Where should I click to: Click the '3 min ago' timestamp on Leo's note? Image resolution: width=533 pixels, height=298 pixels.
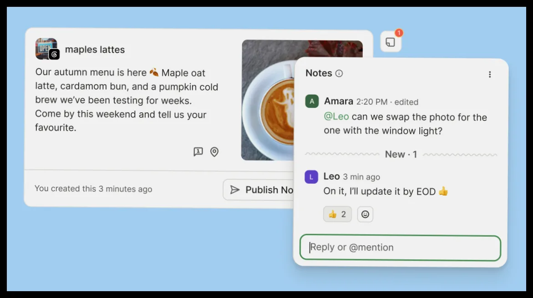(x=361, y=177)
